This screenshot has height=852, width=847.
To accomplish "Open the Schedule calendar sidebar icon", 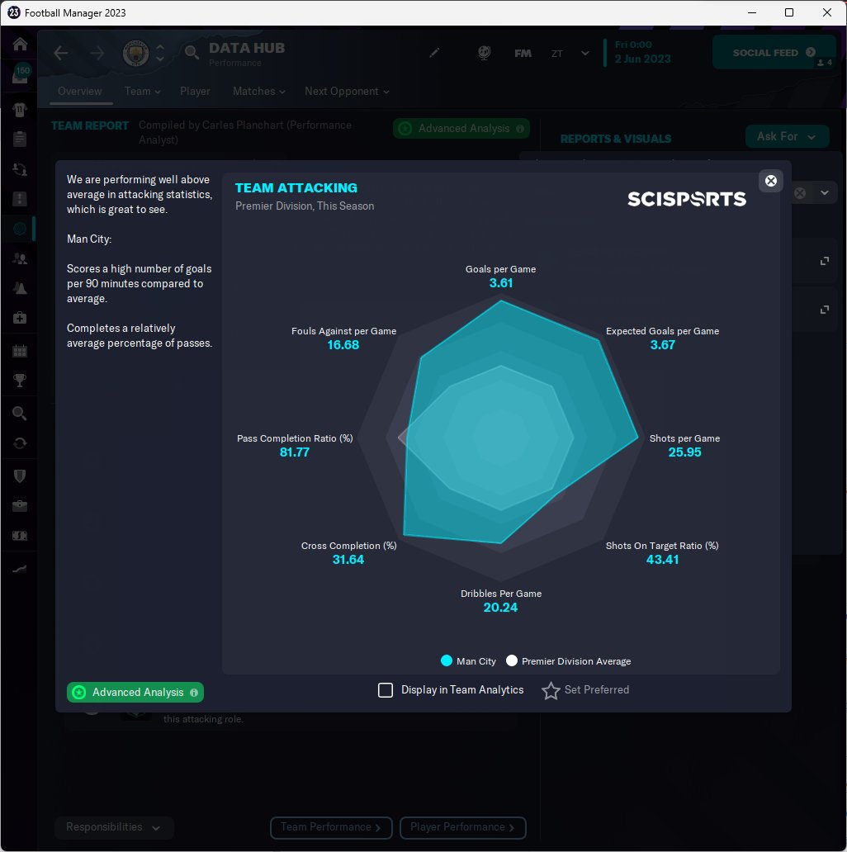I will [20, 351].
